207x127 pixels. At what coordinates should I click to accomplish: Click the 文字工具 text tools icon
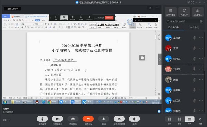tap(140, 26)
